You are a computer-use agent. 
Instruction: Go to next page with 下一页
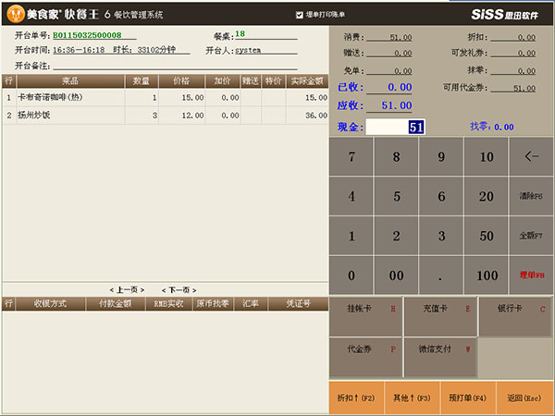[x=178, y=289]
